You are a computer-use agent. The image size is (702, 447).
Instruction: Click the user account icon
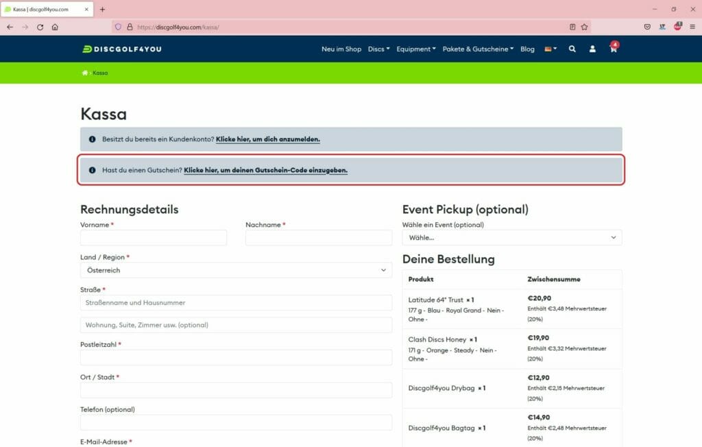pos(592,49)
